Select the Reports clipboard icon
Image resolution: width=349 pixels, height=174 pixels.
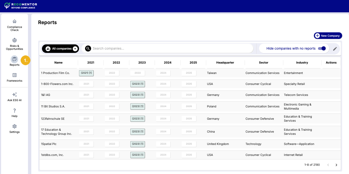coord(15,59)
